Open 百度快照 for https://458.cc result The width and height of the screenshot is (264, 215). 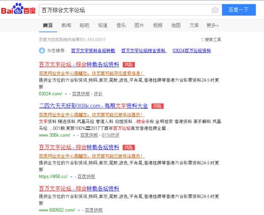pos(86,177)
